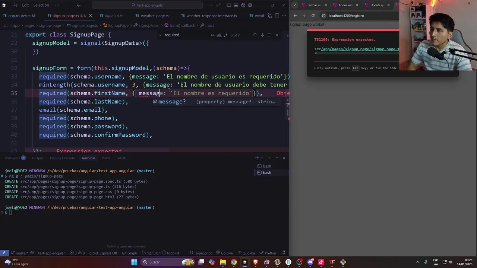
Task: Open browser tab search dropdown arrow
Action: (295, 5)
